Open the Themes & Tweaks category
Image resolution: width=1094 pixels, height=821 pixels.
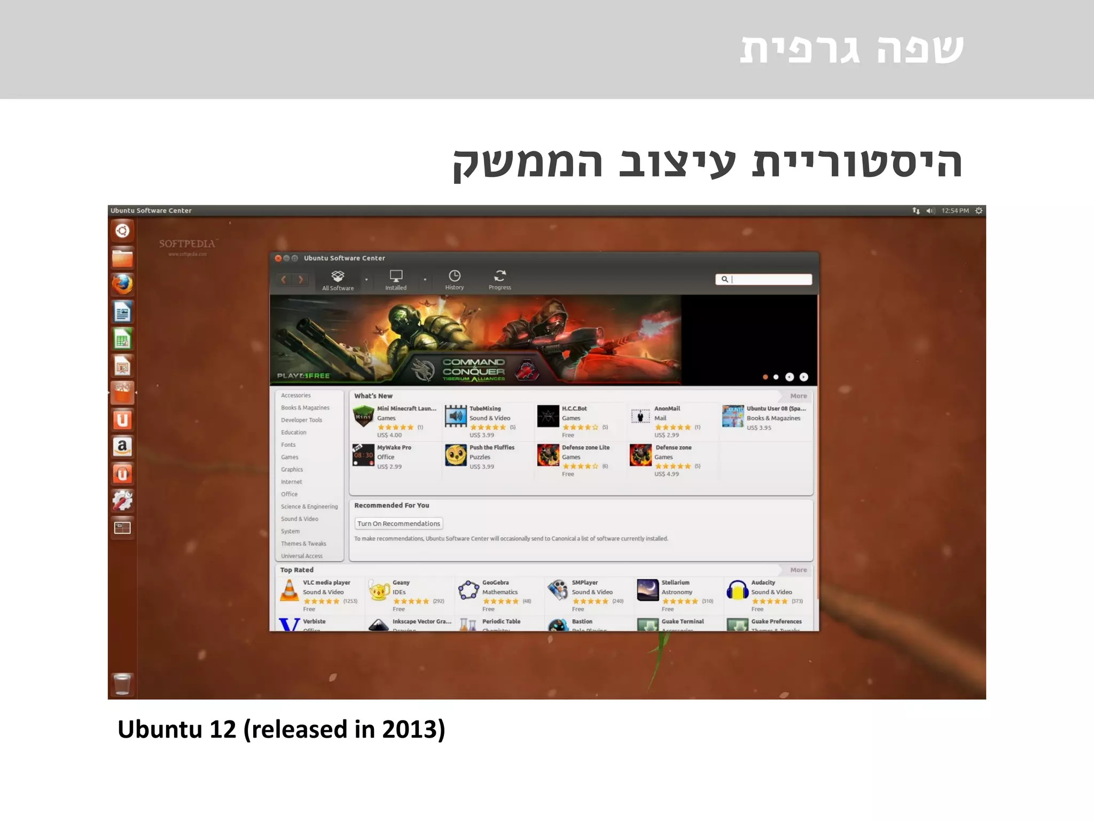point(304,544)
